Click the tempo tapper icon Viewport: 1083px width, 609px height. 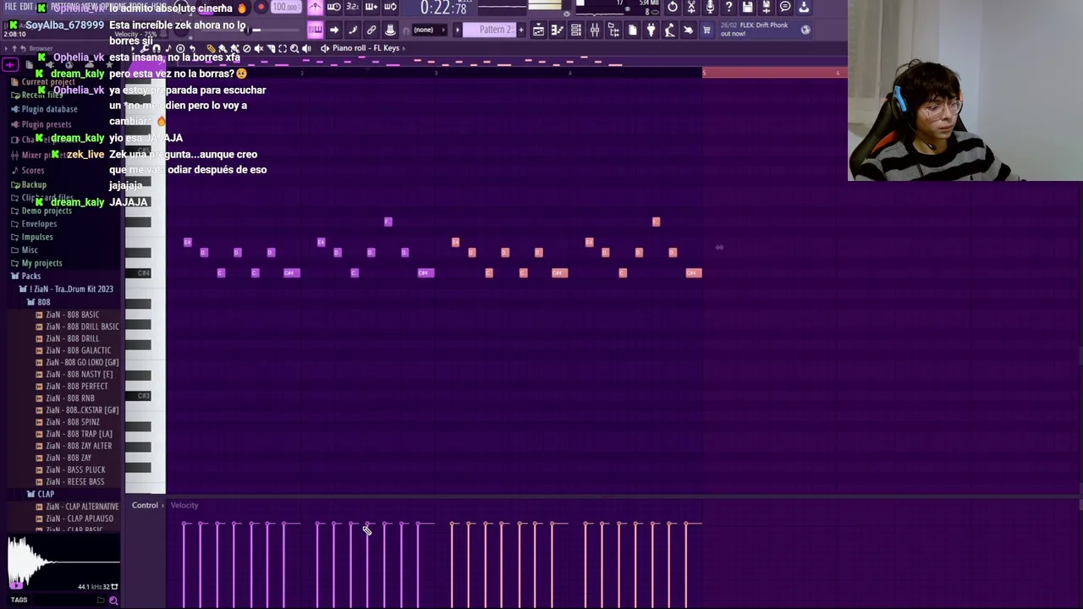pyautogui.click(x=669, y=30)
